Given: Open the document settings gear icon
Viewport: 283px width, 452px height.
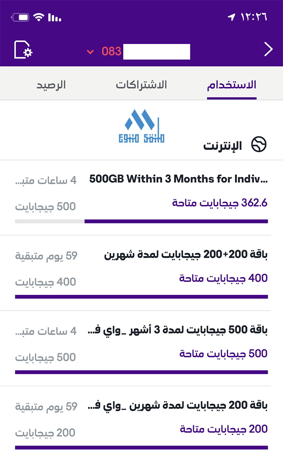Looking at the screenshot, I should click(23, 50).
